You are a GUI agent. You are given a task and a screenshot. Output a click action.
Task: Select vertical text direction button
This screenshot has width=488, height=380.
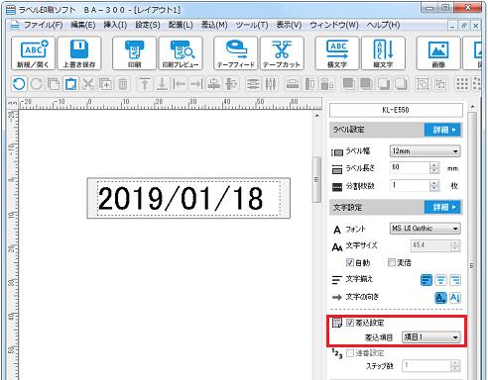pos(455,298)
